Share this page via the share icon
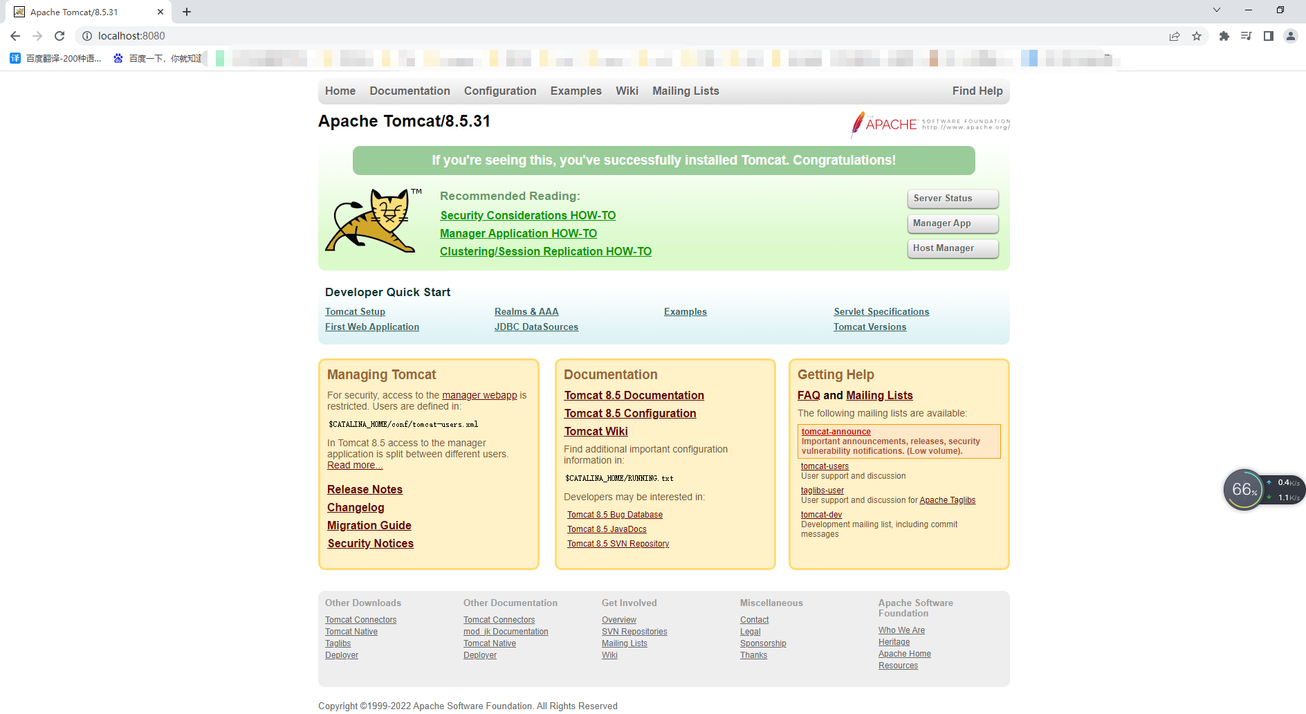This screenshot has width=1306, height=714. 1175,36
